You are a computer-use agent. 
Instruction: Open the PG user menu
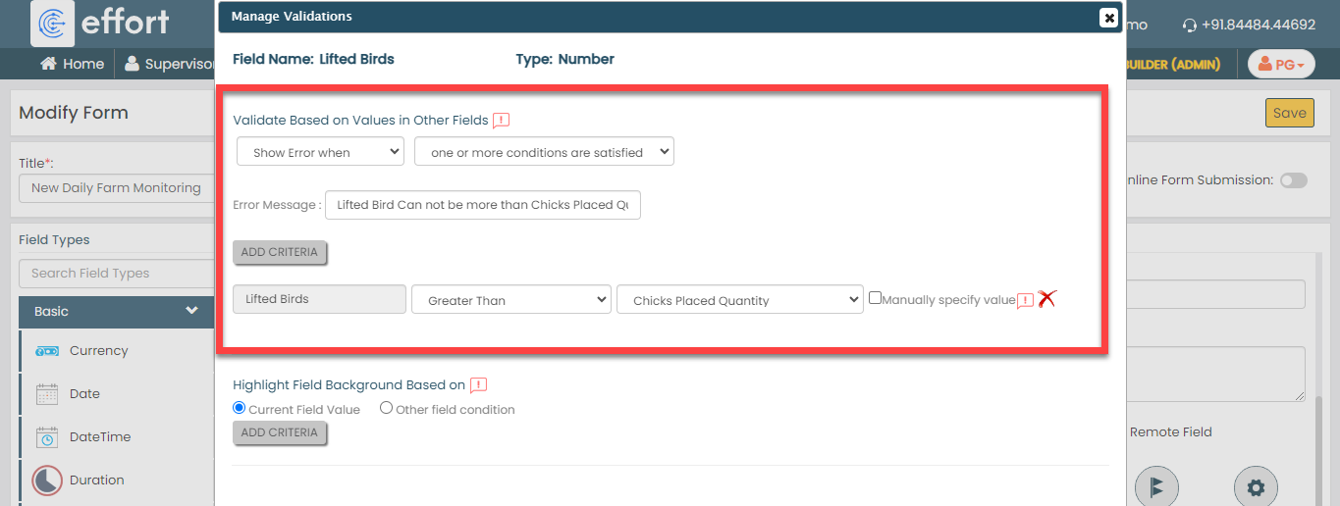pyautogui.click(x=1281, y=65)
